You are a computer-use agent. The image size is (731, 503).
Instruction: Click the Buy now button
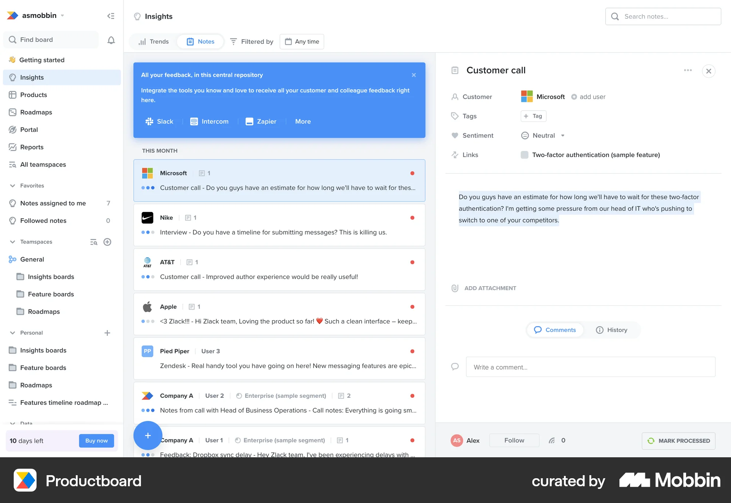pyautogui.click(x=96, y=441)
